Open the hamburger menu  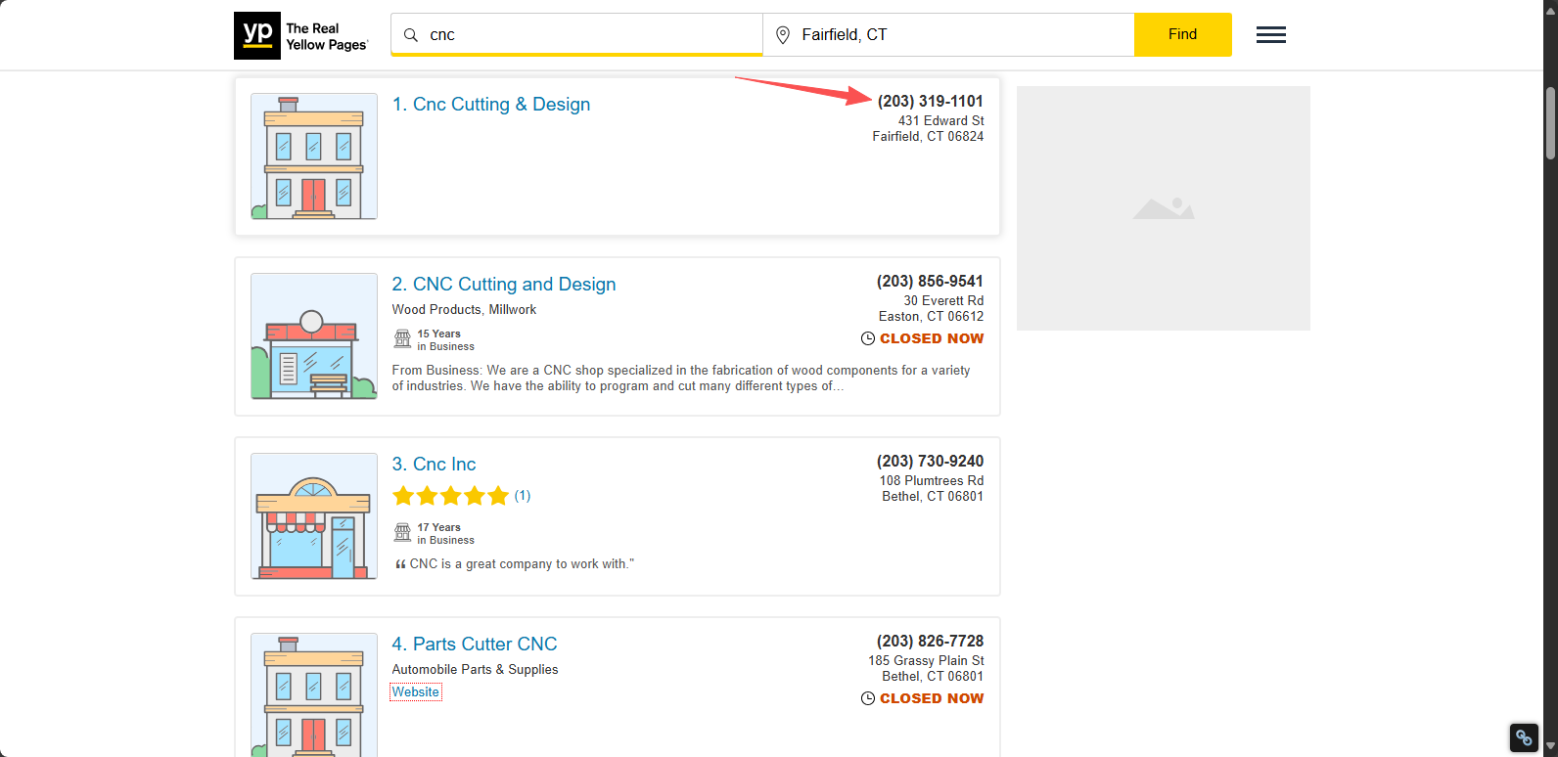coord(1271,35)
